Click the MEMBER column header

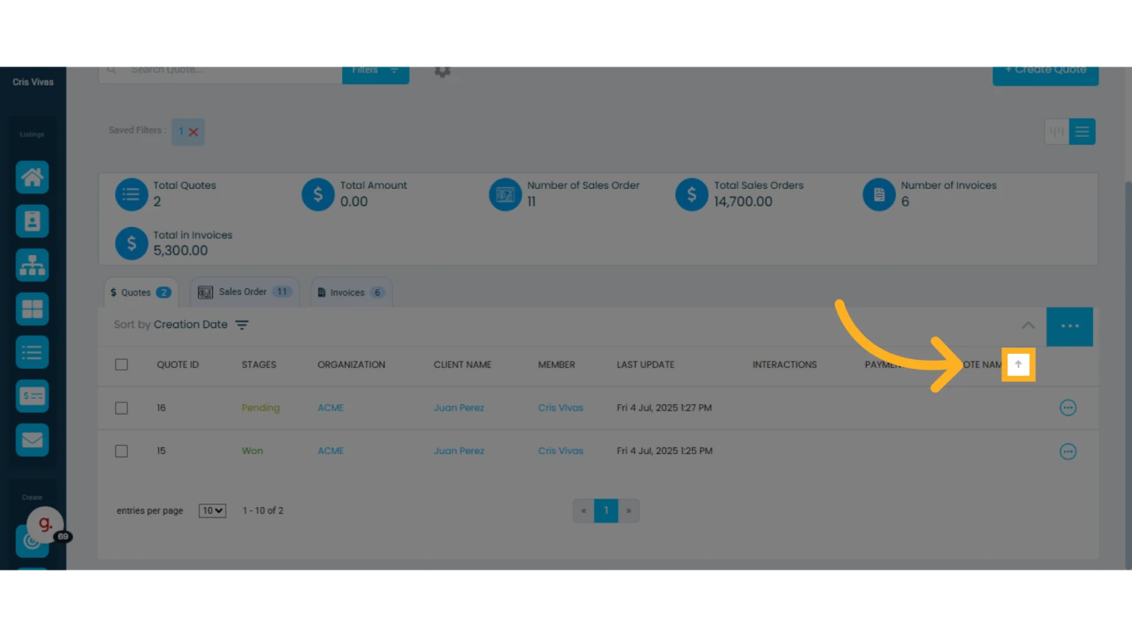point(556,365)
